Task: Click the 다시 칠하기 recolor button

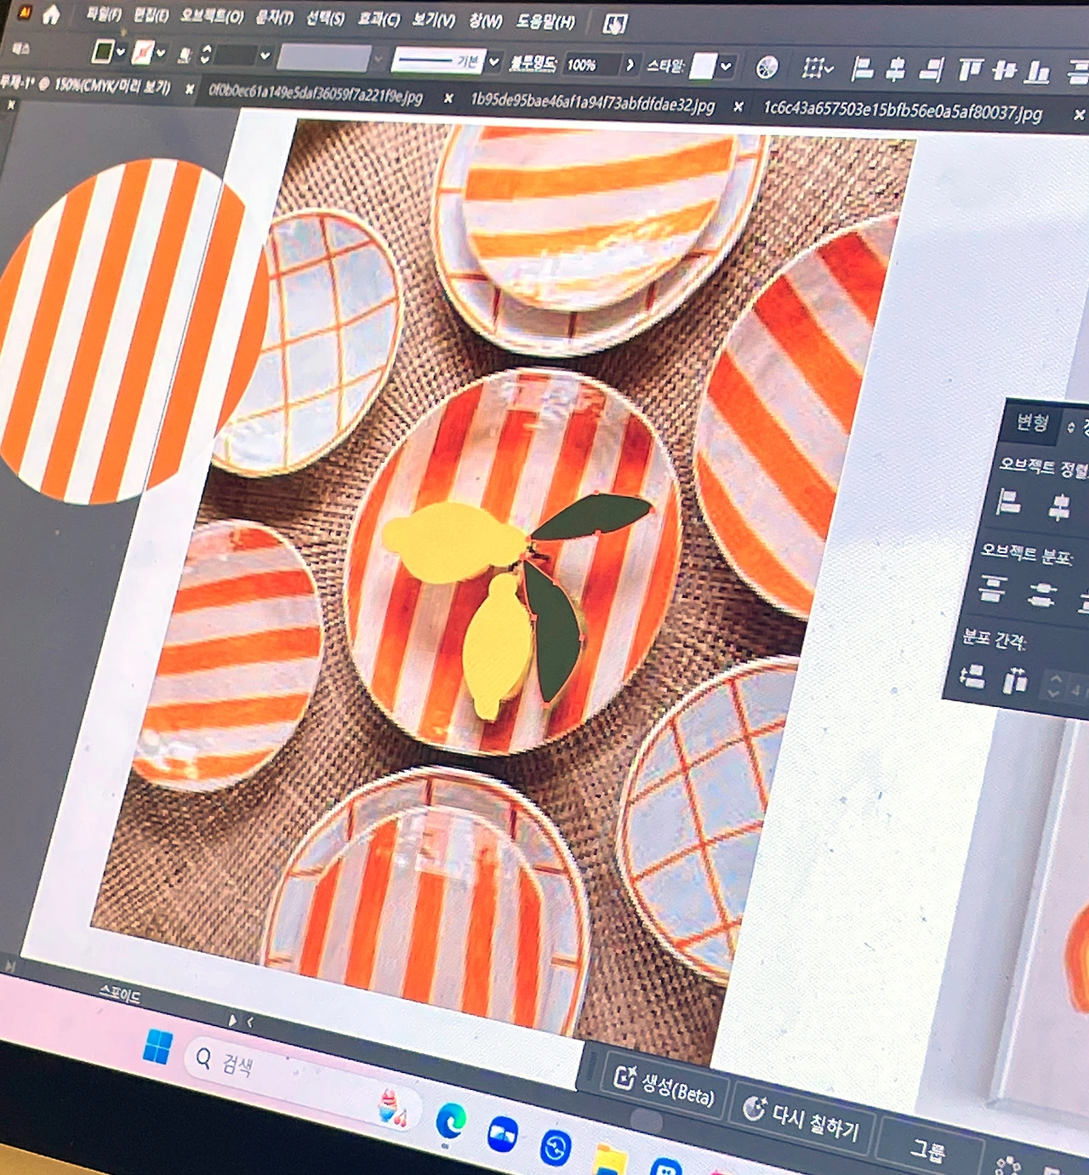Action: point(801,1118)
